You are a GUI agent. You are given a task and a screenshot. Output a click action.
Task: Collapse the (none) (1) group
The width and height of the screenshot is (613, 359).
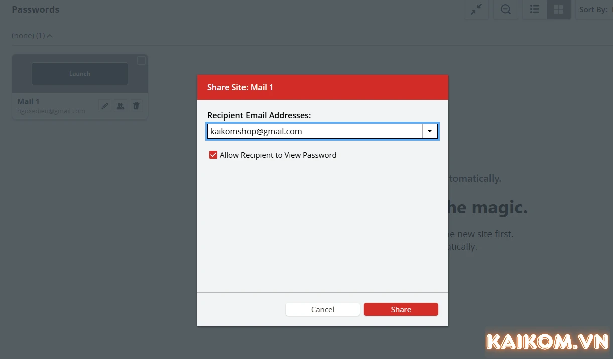(x=49, y=35)
